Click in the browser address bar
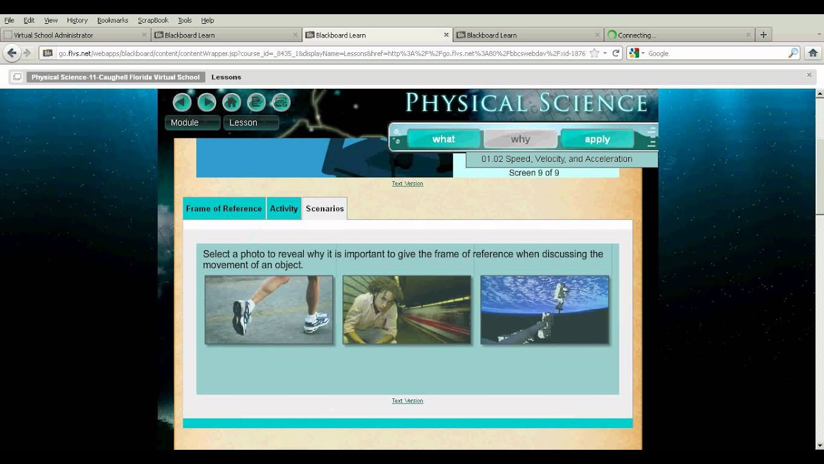The height and width of the screenshot is (464, 824). pyautogui.click(x=322, y=53)
